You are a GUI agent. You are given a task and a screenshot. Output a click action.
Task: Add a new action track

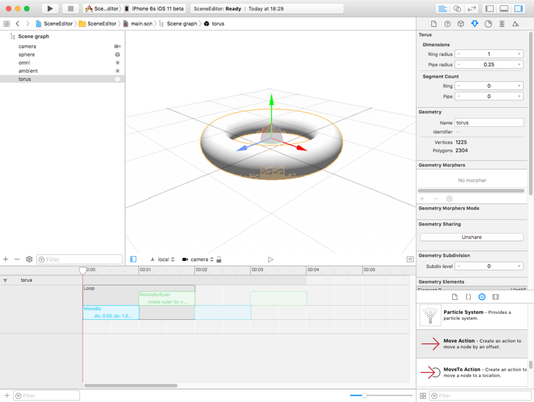[7, 396]
